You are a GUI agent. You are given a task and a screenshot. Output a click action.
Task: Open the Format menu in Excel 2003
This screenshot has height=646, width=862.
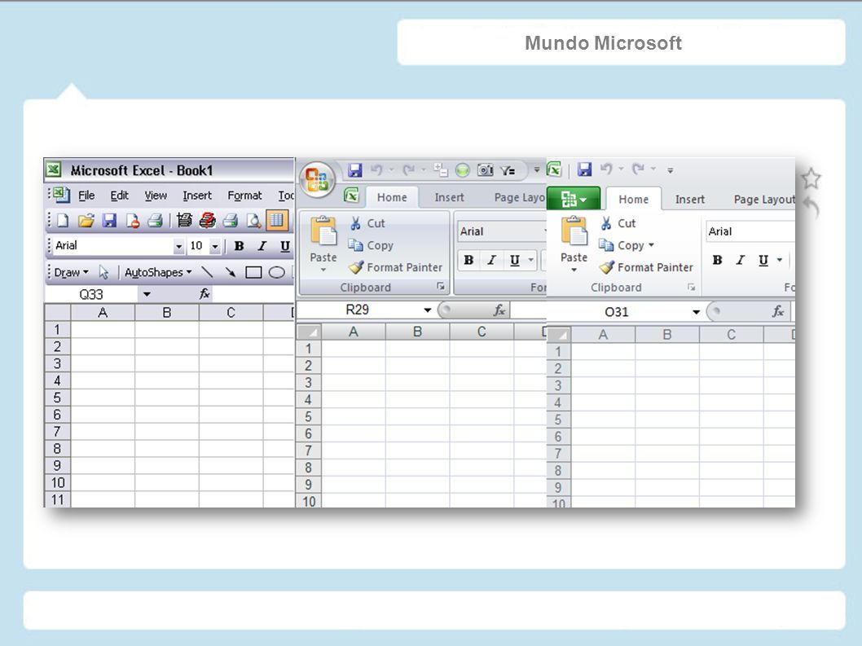pos(244,196)
